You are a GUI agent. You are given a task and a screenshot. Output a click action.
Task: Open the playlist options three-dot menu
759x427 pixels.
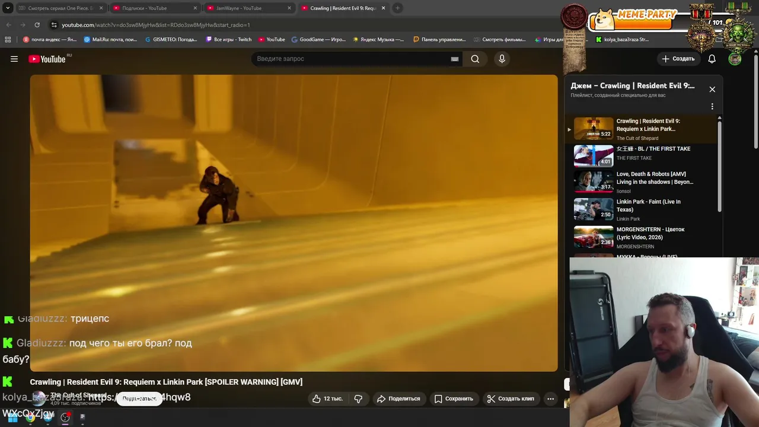(712, 107)
